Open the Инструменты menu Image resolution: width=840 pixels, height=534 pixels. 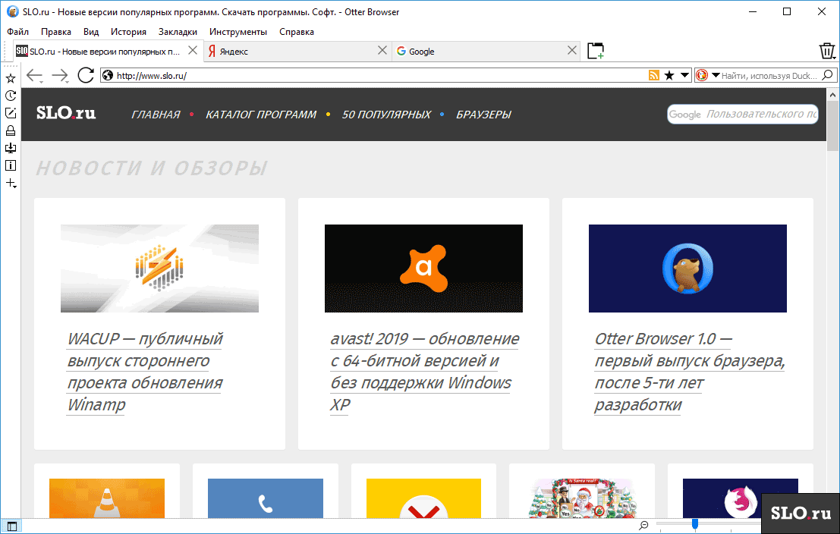point(238,32)
